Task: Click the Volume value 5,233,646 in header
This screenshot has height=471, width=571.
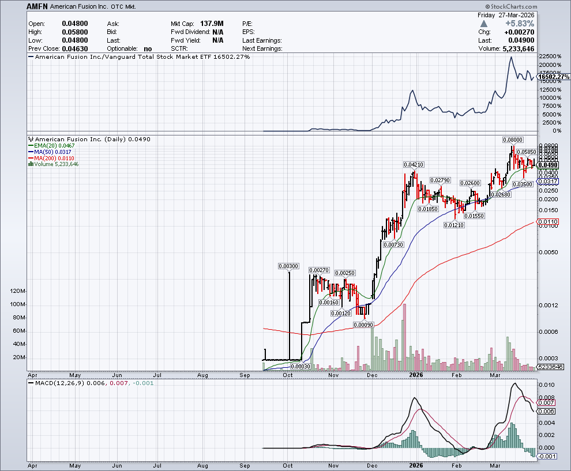Action: tap(518, 49)
